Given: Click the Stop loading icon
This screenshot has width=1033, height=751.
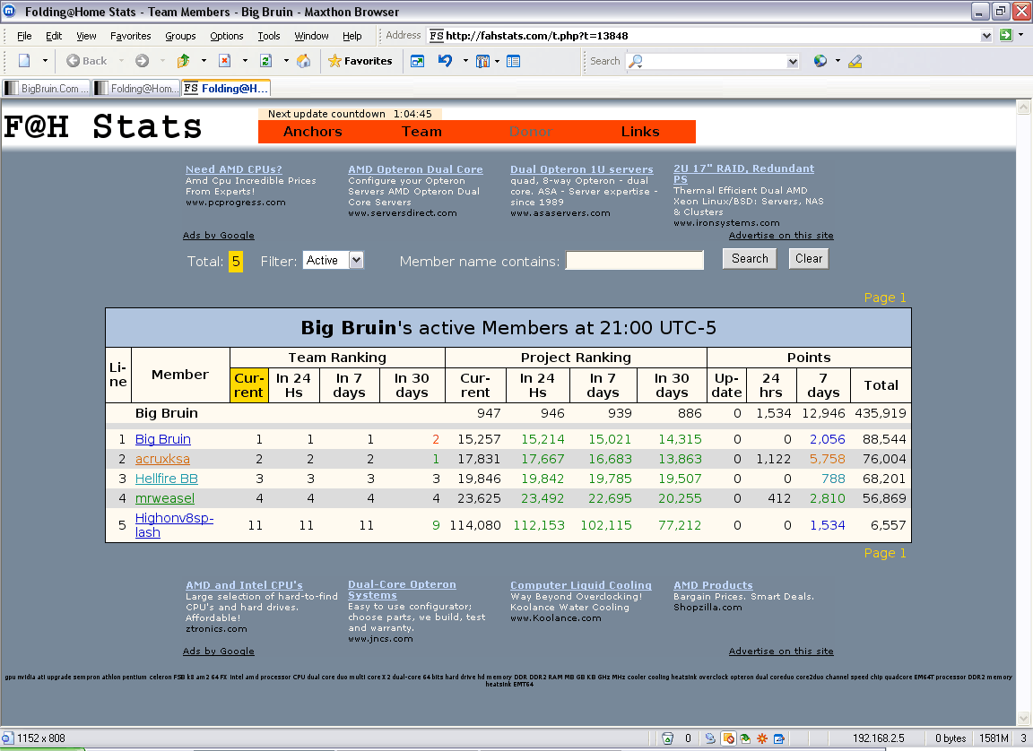Looking at the screenshot, I should click(224, 61).
